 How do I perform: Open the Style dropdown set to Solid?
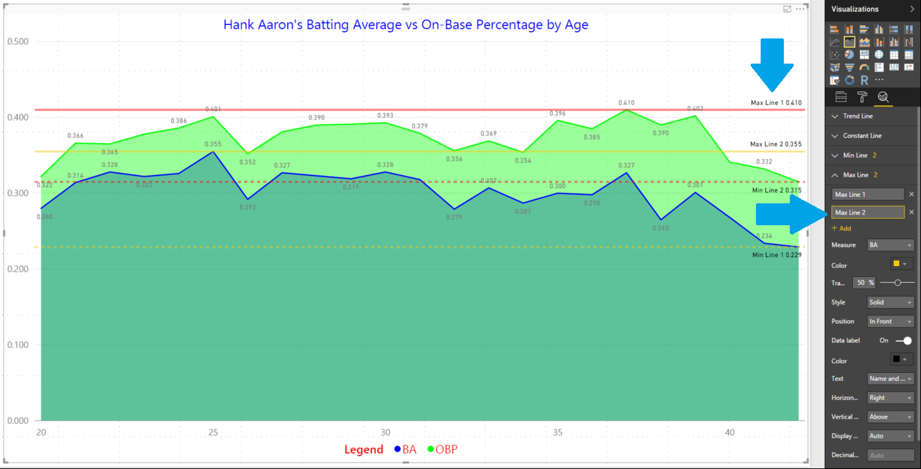(891, 302)
